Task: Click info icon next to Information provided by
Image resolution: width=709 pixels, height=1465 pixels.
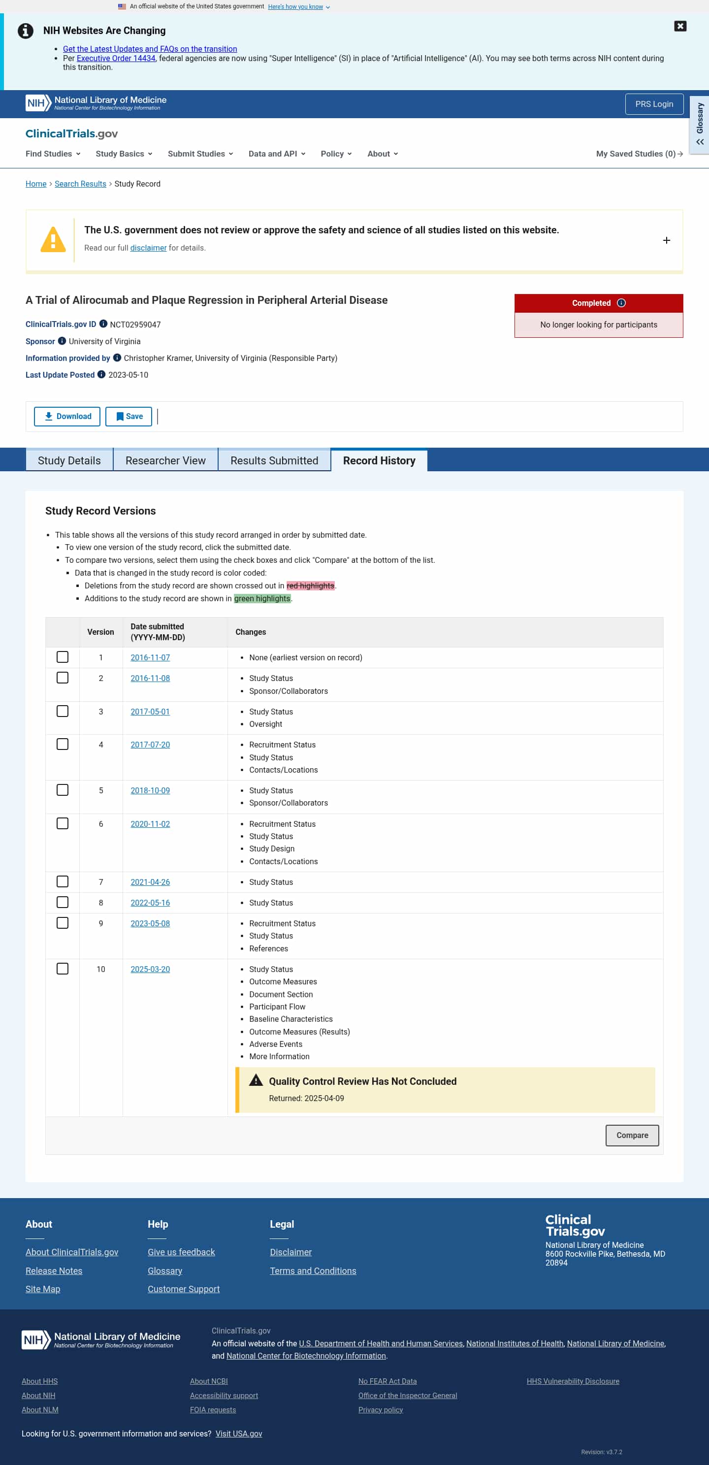Action: click(117, 357)
